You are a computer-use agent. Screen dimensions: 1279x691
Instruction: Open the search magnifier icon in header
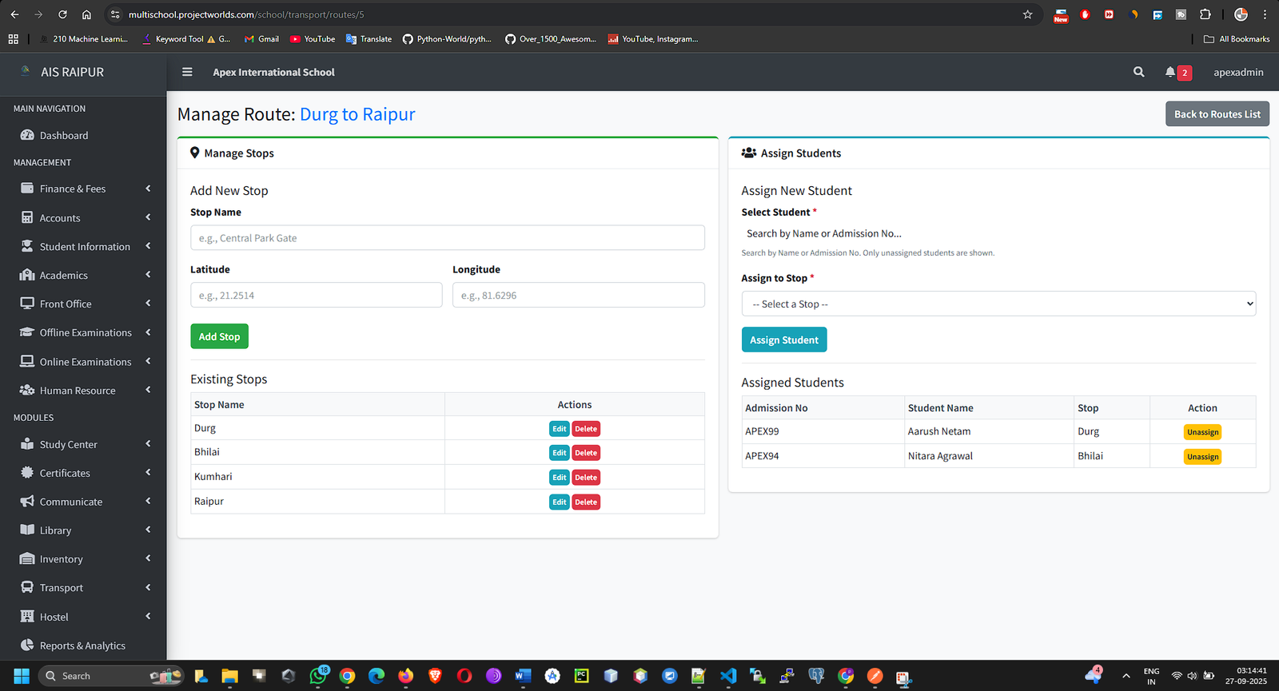1138,72
